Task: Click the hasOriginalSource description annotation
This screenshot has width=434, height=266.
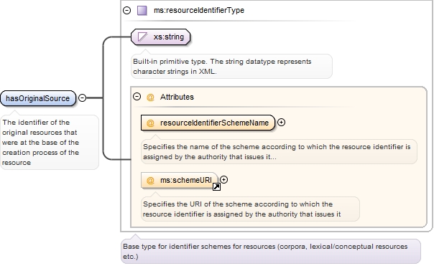Action: click(x=50, y=142)
